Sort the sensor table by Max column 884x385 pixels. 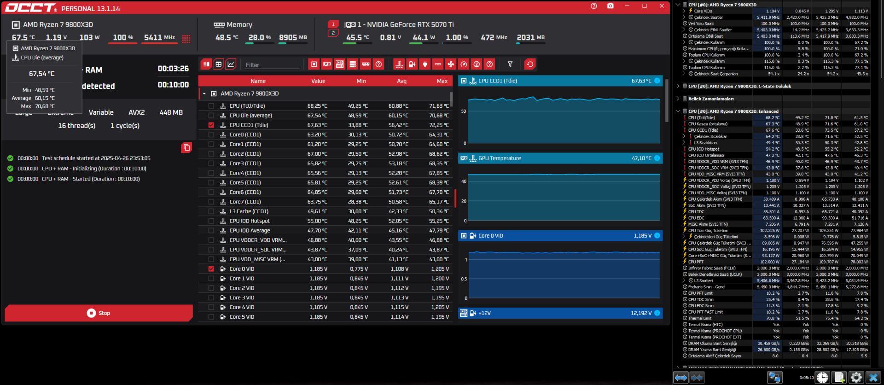click(x=442, y=81)
